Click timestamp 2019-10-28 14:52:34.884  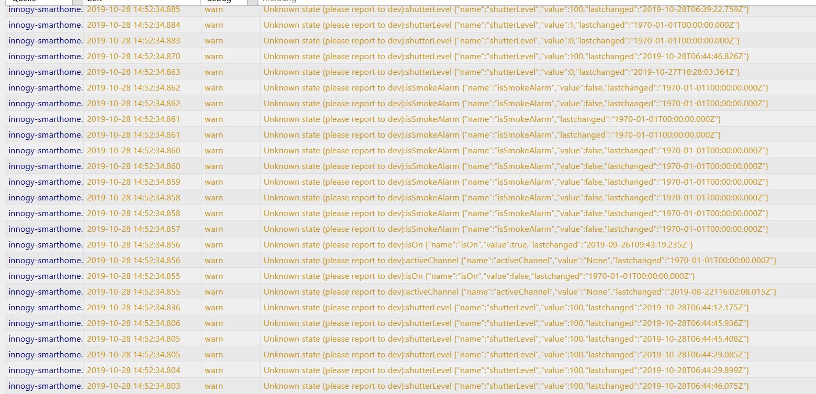tap(133, 25)
